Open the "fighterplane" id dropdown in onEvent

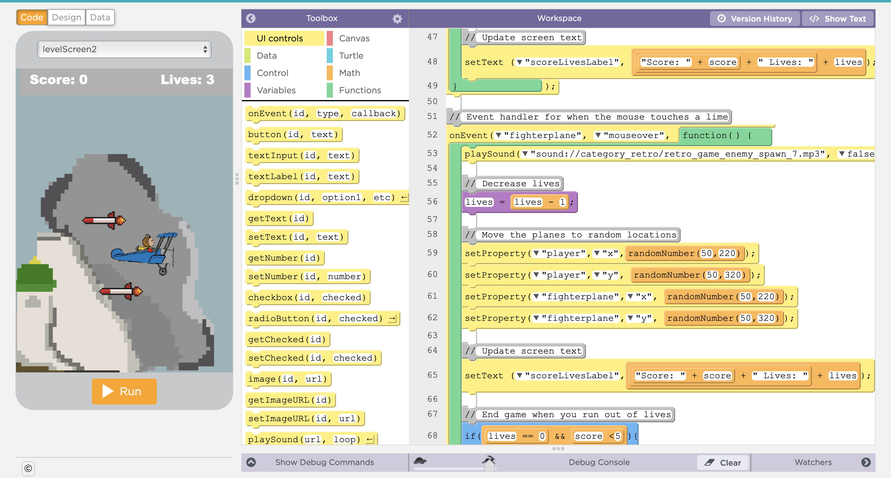click(x=498, y=135)
